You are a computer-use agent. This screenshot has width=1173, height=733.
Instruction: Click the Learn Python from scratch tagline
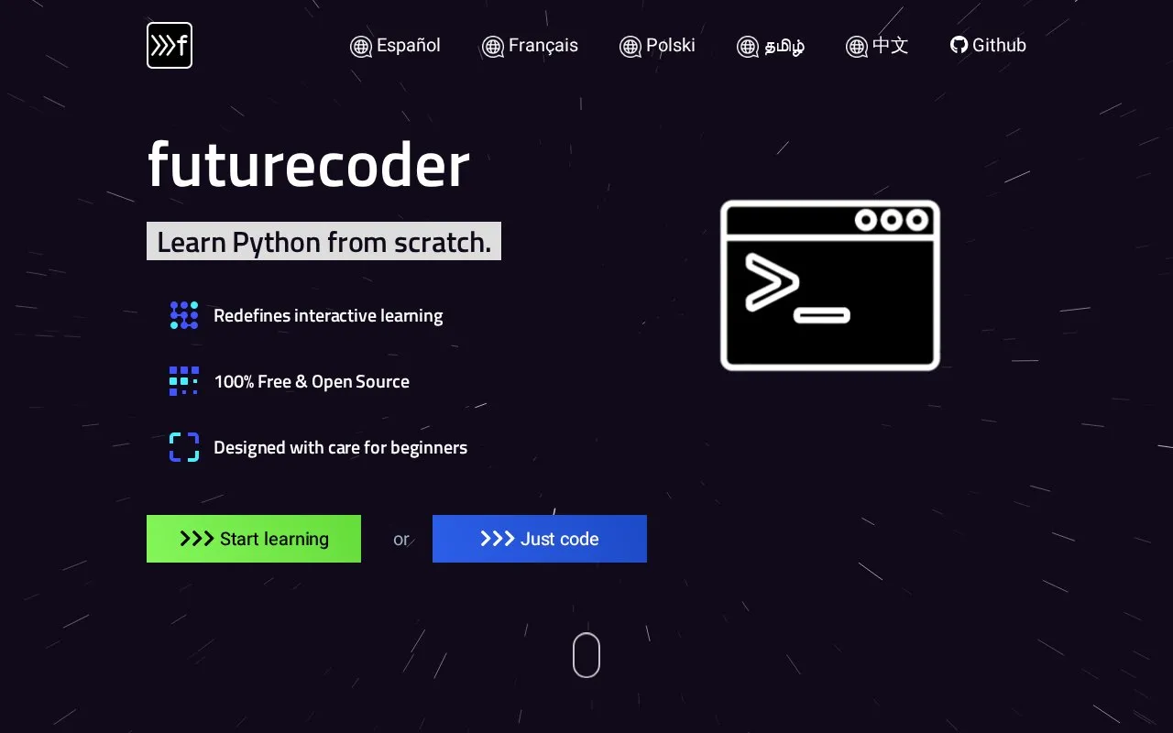coord(323,241)
